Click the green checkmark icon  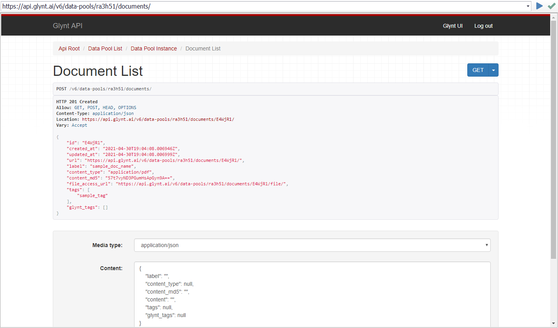click(x=551, y=6)
